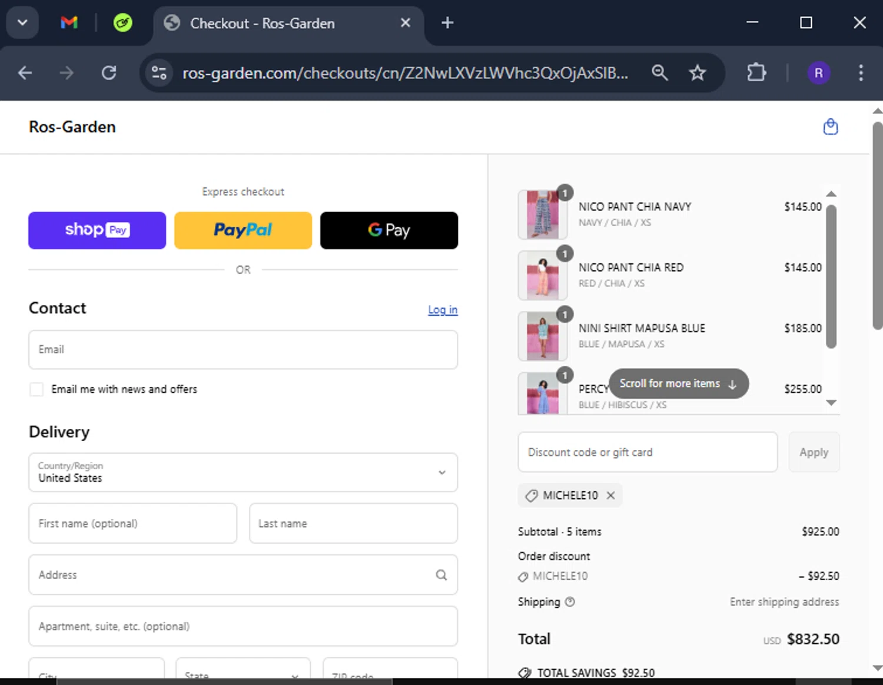Screen dimensions: 883x685
Task: Expand the Country/Region dropdown
Action: point(243,472)
